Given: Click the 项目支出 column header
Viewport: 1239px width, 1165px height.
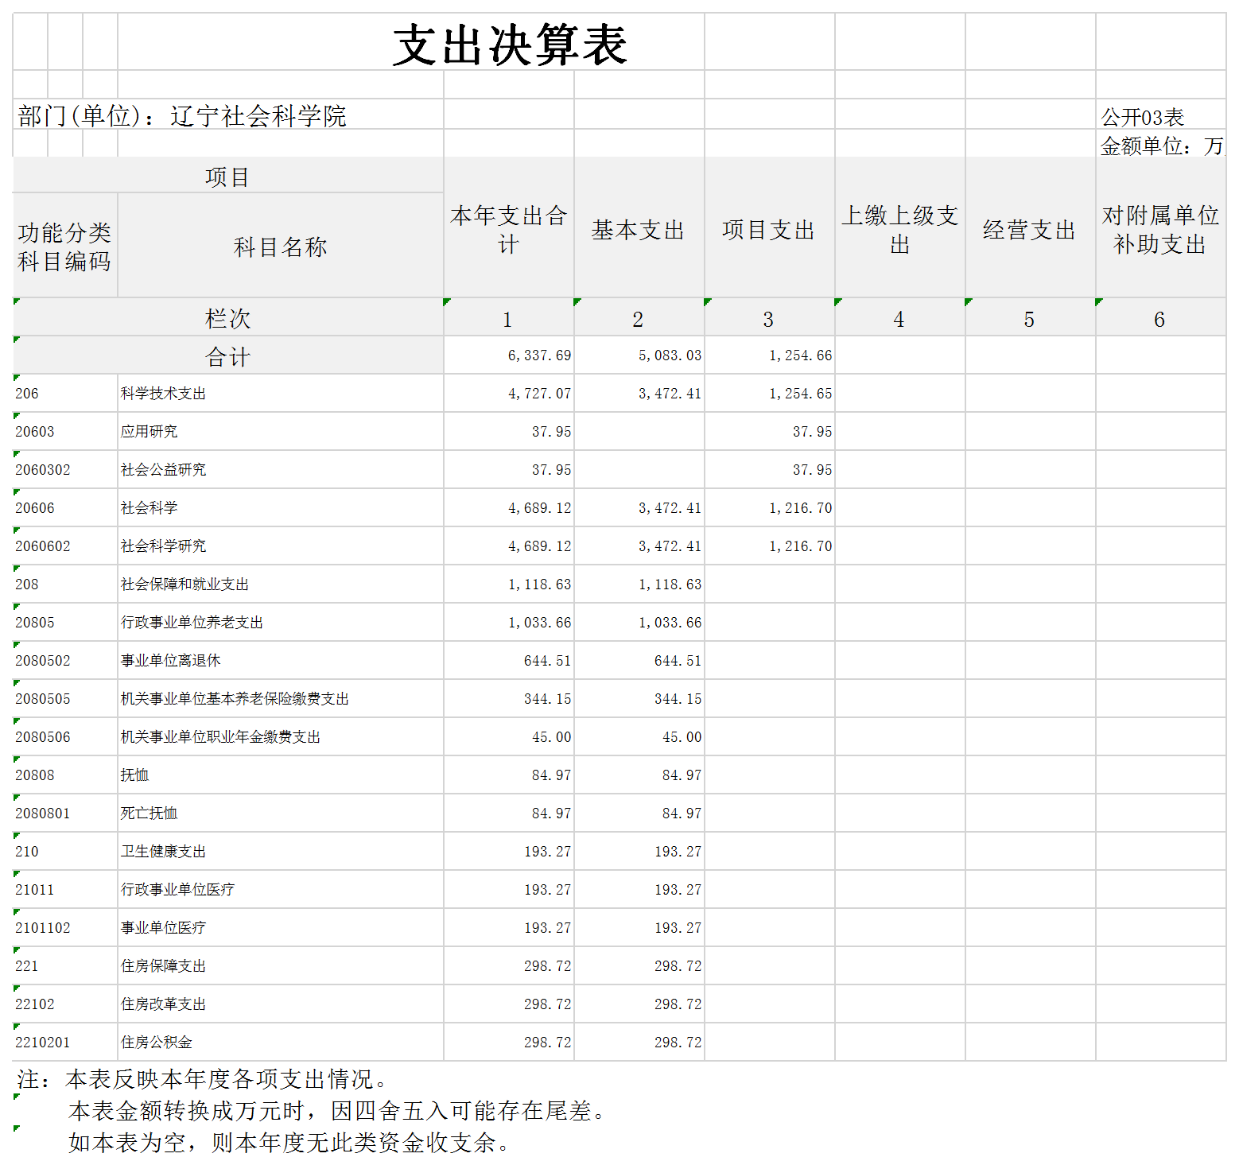Looking at the screenshot, I should [769, 229].
